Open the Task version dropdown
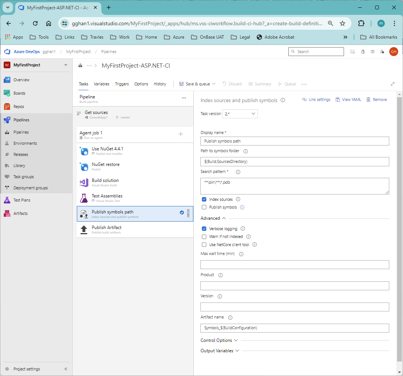This screenshot has height=376, width=403. (x=240, y=114)
